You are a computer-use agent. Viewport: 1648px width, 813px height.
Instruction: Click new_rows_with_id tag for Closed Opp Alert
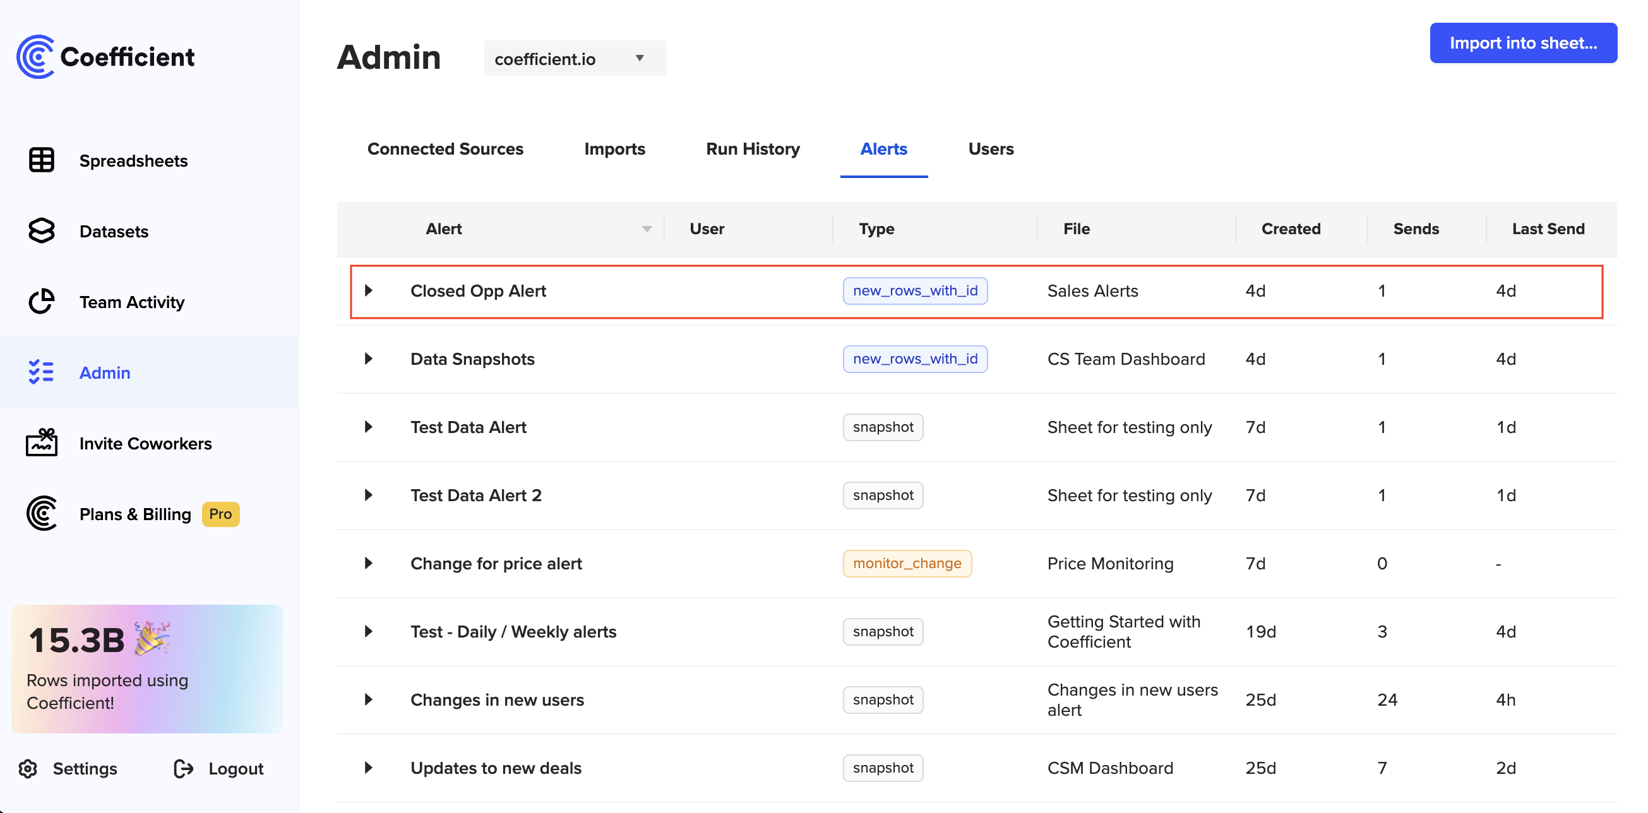[x=915, y=290]
